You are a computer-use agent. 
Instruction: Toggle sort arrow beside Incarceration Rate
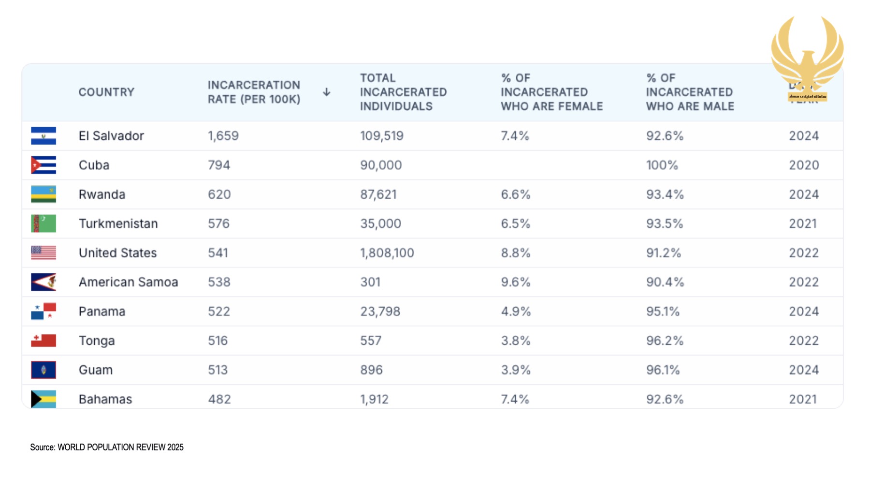point(327,92)
